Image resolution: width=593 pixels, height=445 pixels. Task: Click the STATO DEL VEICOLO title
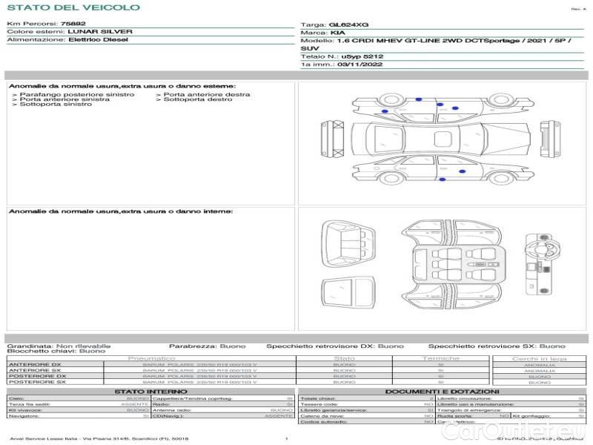point(73,7)
